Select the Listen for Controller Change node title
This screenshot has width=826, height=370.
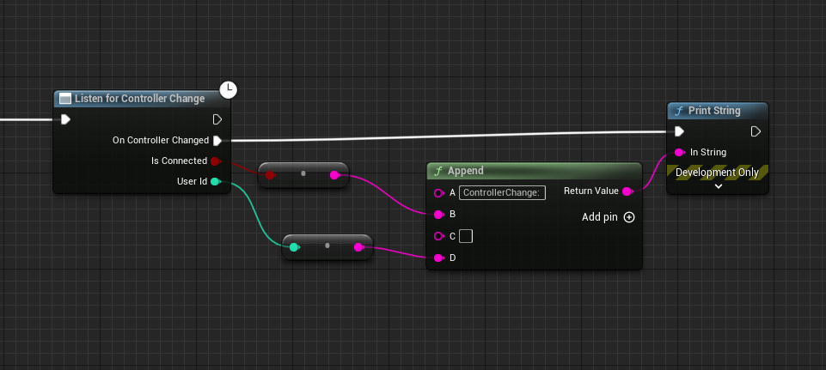[139, 99]
